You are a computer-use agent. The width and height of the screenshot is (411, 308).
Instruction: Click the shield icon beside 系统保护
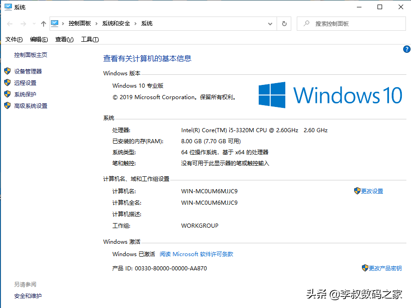(7, 94)
